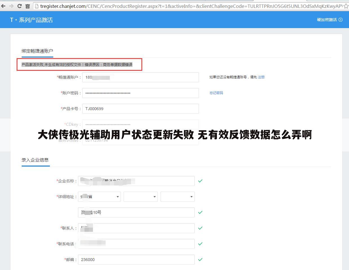Open the district dropdown in 详细地址
Viewport: 349px width, 270px height.
pyautogui.click(x=177, y=197)
